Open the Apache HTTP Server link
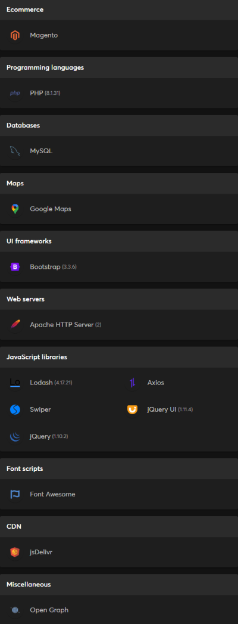Image resolution: width=238 pixels, height=624 pixels. coord(62,325)
